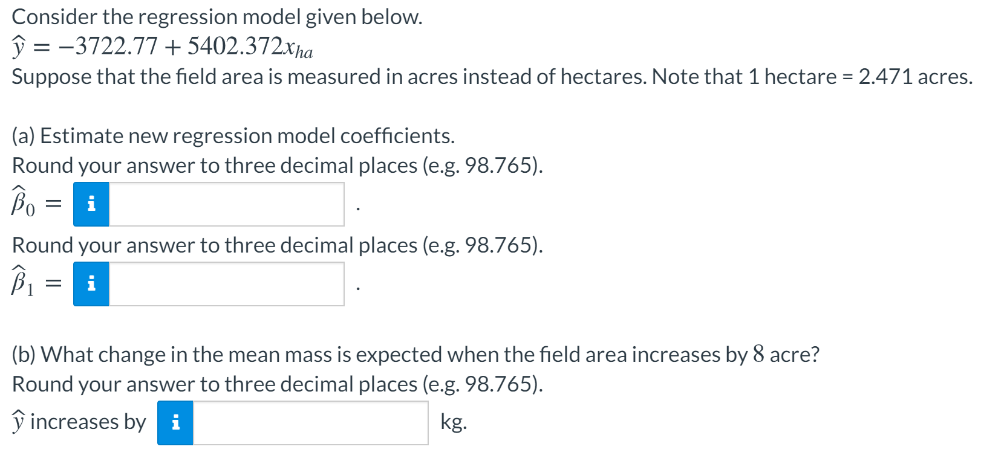Click the info icon beside the β0 field

point(91,204)
